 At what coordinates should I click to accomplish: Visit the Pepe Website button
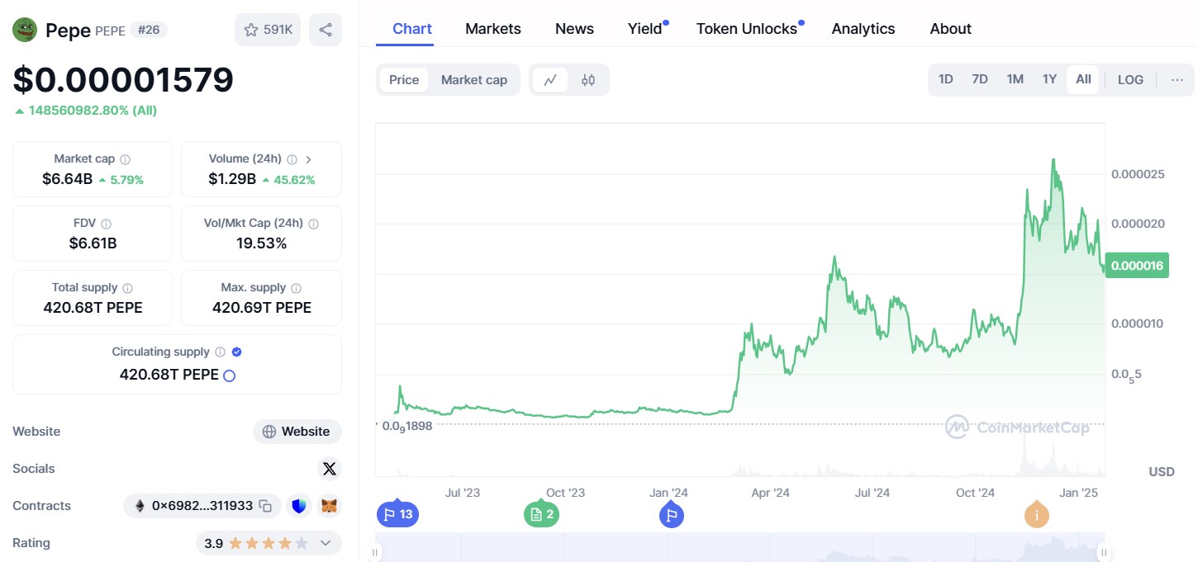tap(297, 431)
